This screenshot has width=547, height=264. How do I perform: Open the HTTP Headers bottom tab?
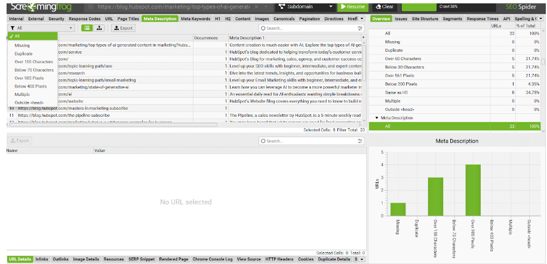(278, 259)
